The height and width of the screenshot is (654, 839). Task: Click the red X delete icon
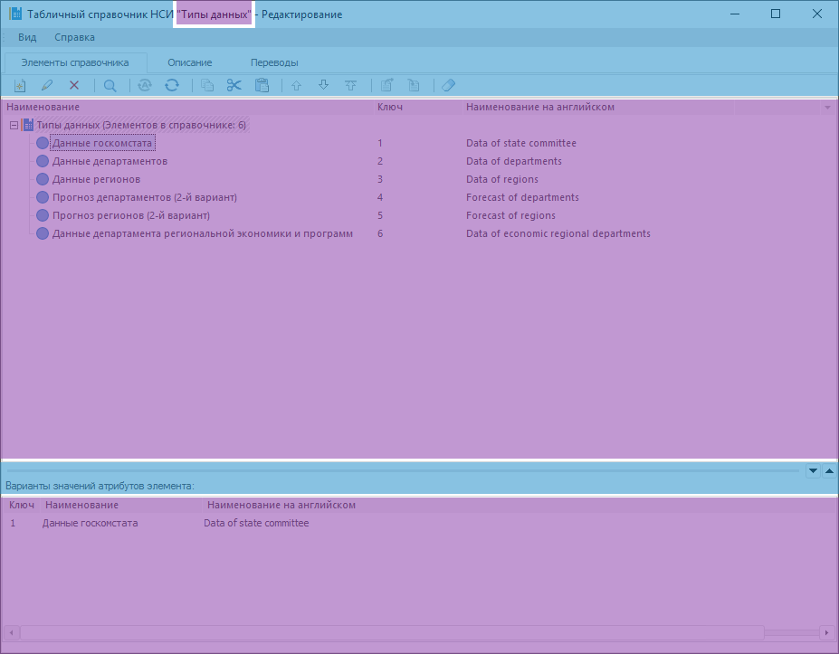pos(74,85)
